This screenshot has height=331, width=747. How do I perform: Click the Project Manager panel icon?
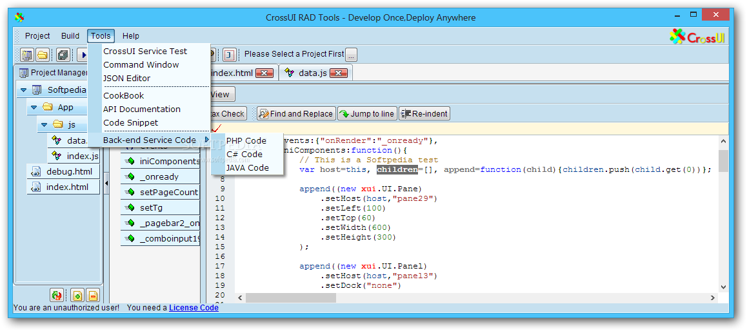point(23,73)
